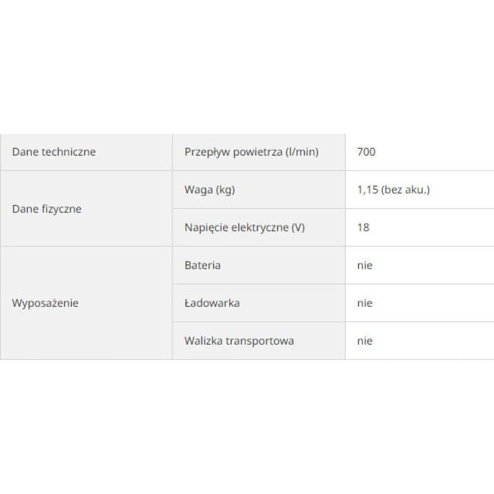The image size is (494, 494).
Task: Click the '(bez aku.)' note text
Action: click(406, 190)
